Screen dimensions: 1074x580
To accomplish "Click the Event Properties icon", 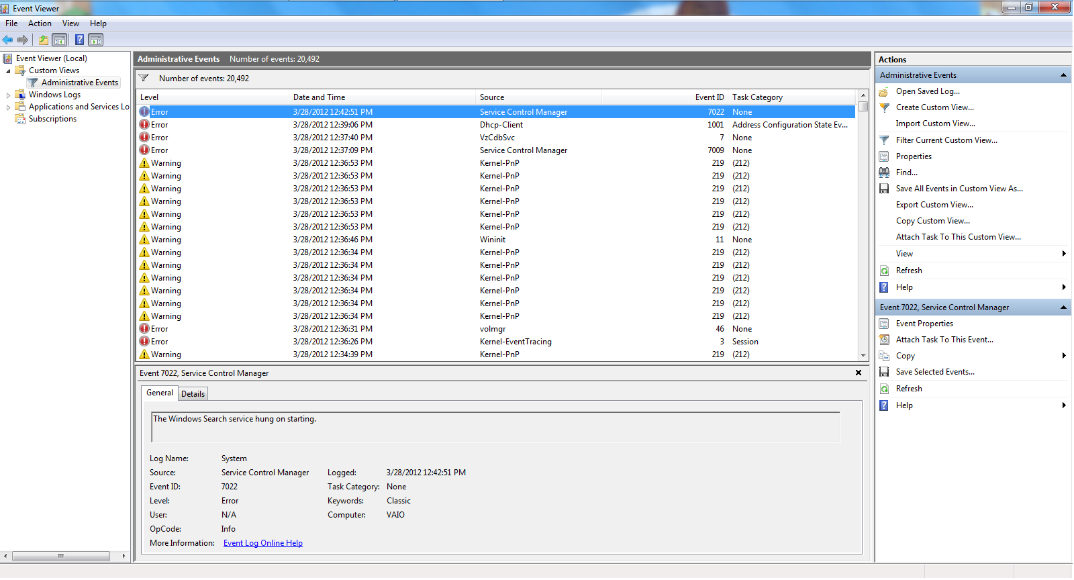I will coord(885,324).
